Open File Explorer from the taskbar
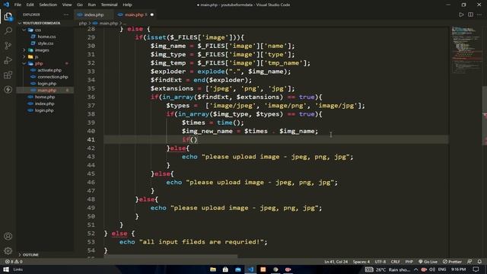The image size is (487, 274). pyautogui.click(x=213, y=269)
